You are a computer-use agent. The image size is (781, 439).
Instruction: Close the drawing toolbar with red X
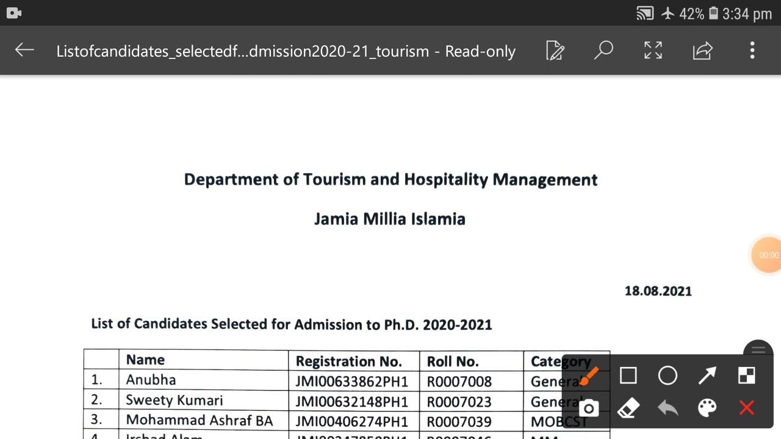747,408
